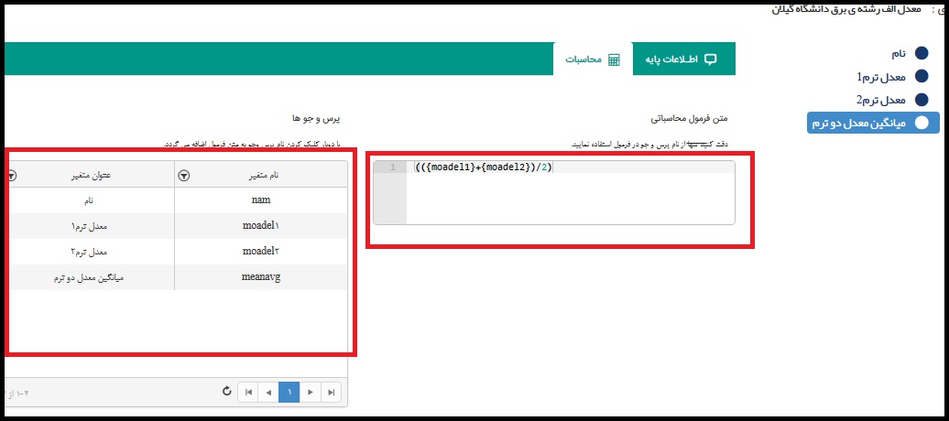Click the moadel1 variable row in the grid
Screen dimensions: 949x421
point(260,225)
